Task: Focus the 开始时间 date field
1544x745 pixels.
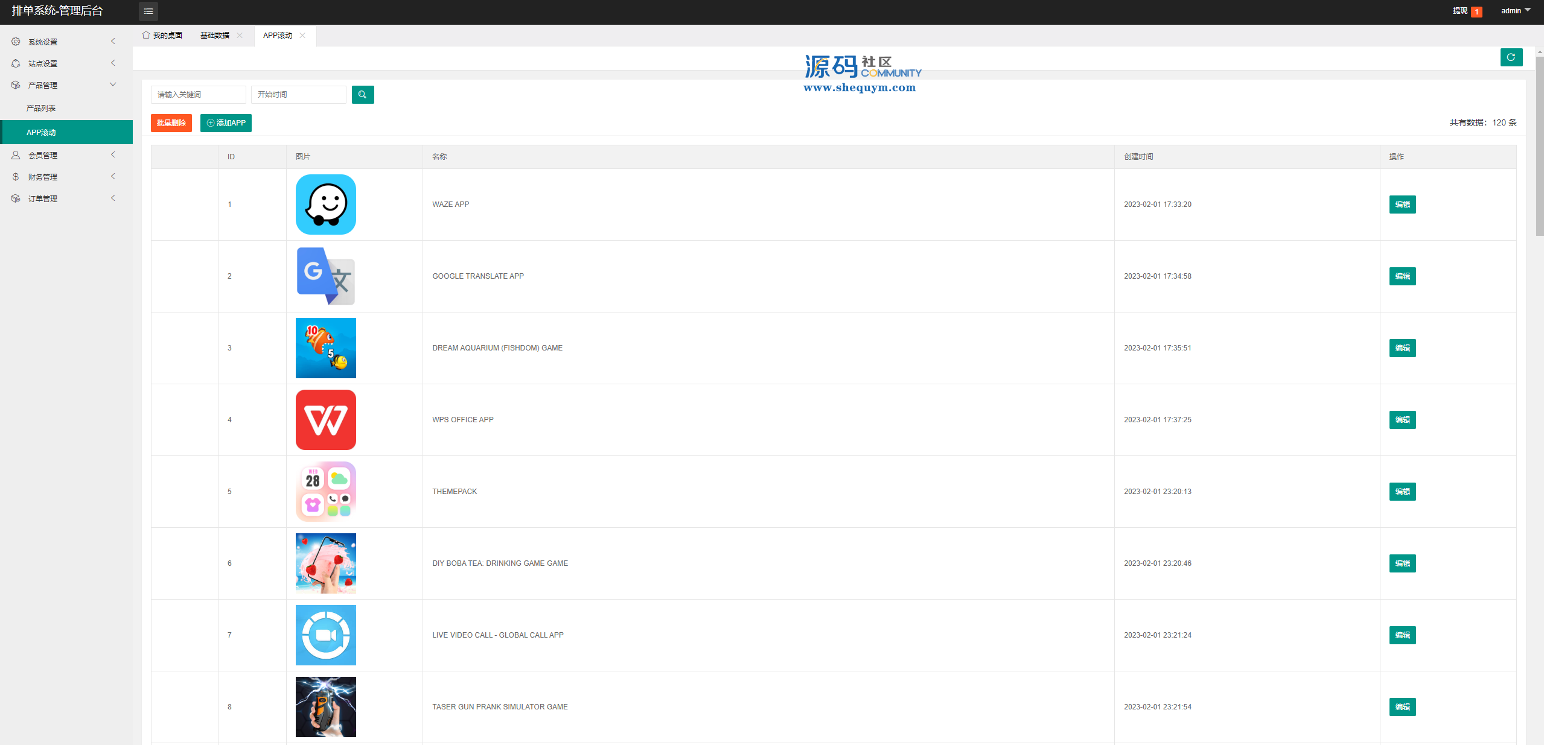Action: click(299, 95)
